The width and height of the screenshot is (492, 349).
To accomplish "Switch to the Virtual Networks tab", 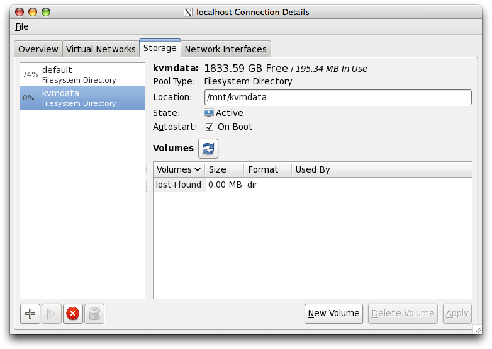I will 101,49.
